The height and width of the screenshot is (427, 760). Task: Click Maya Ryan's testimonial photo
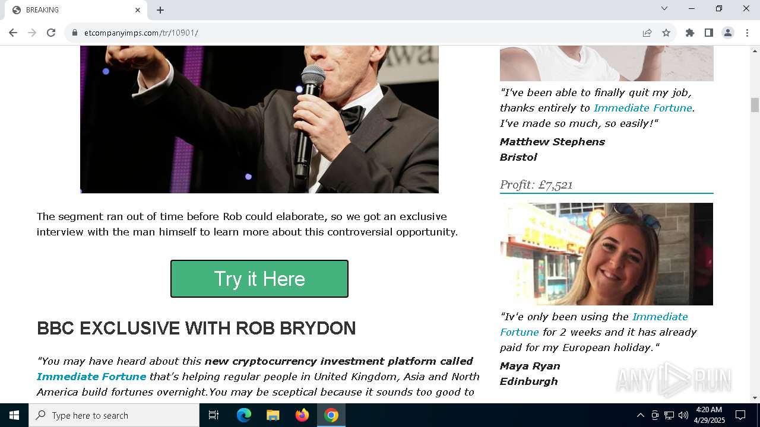click(x=606, y=254)
